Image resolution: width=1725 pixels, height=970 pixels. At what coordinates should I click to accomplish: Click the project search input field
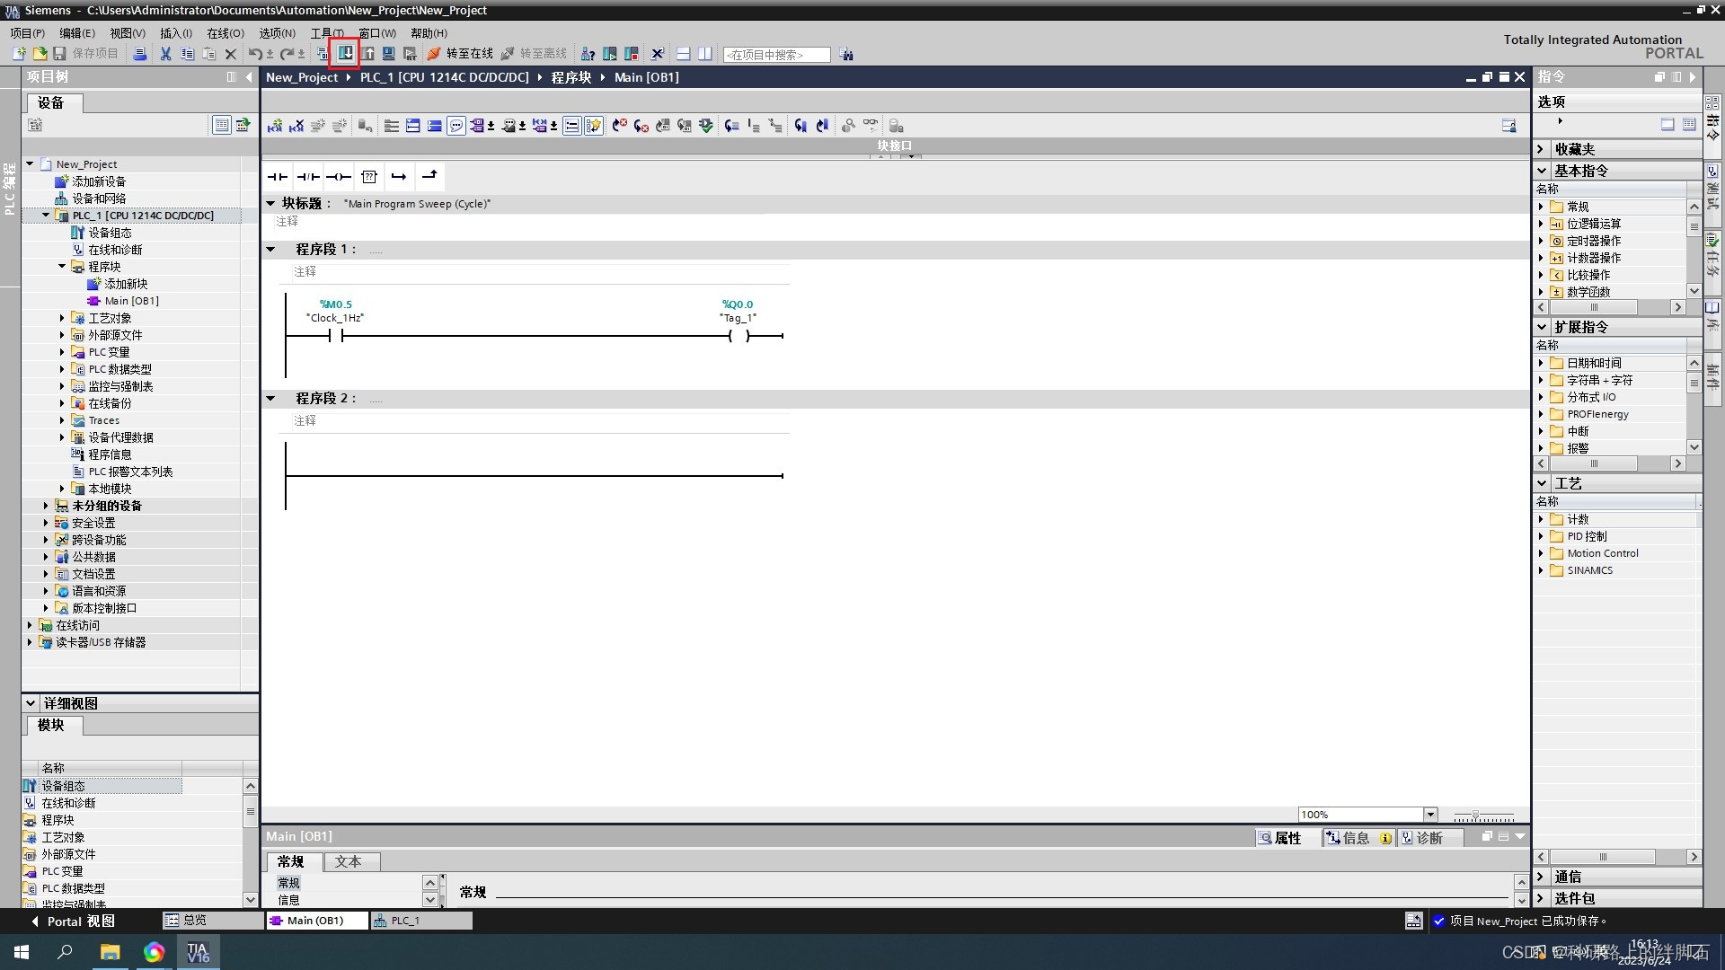pos(777,55)
